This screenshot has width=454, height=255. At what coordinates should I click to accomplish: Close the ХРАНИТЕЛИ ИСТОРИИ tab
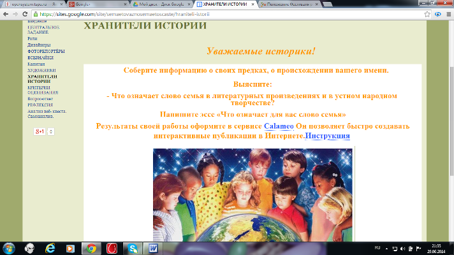click(253, 4)
